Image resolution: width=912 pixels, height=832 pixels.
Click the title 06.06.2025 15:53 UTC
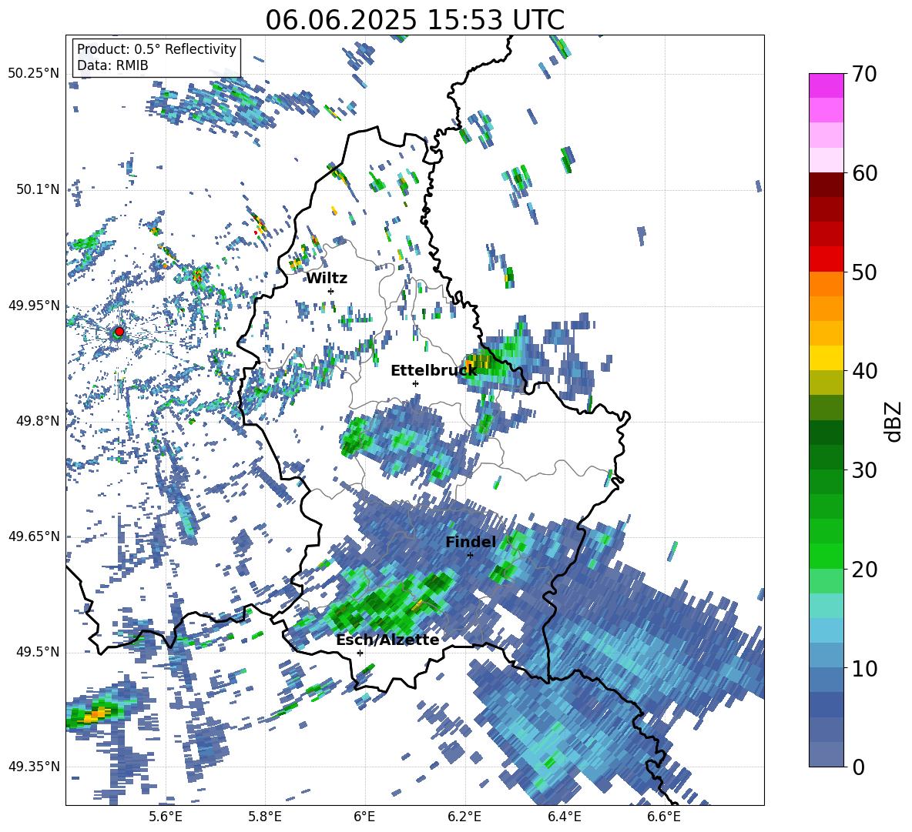pyautogui.click(x=414, y=20)
